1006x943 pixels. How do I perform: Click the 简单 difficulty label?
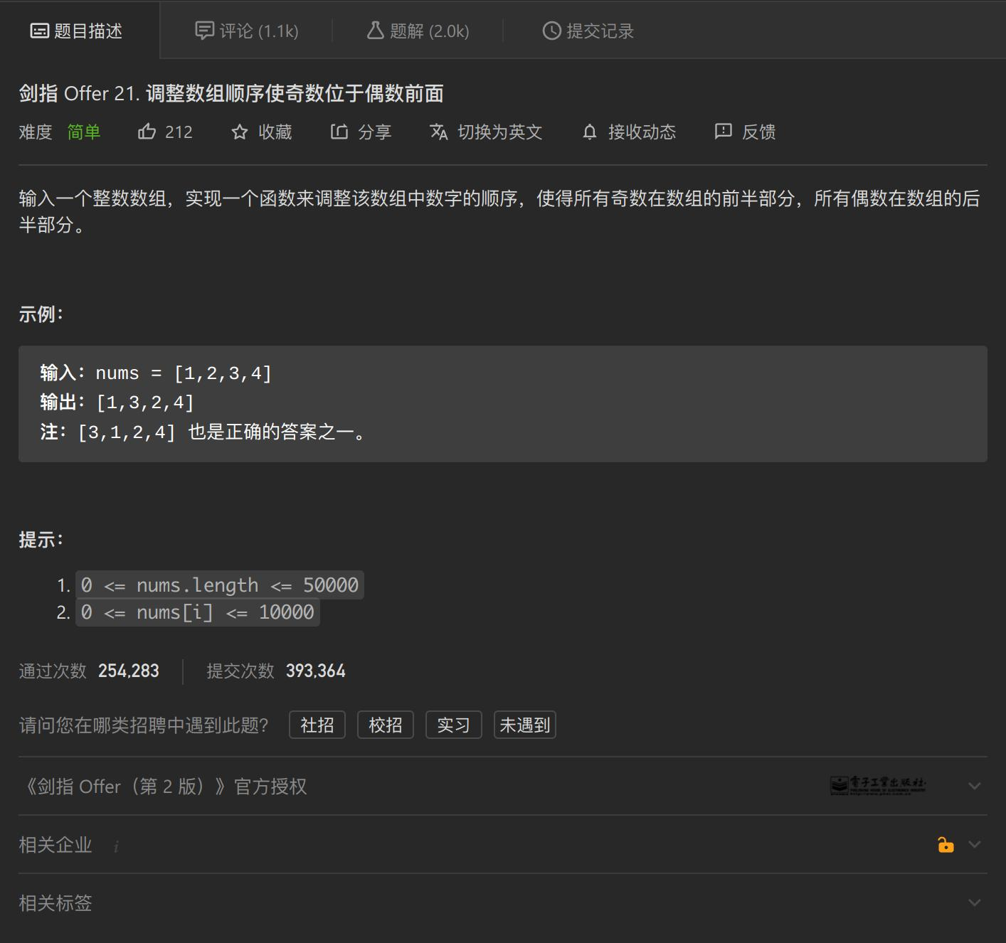[x=84, y=132]
